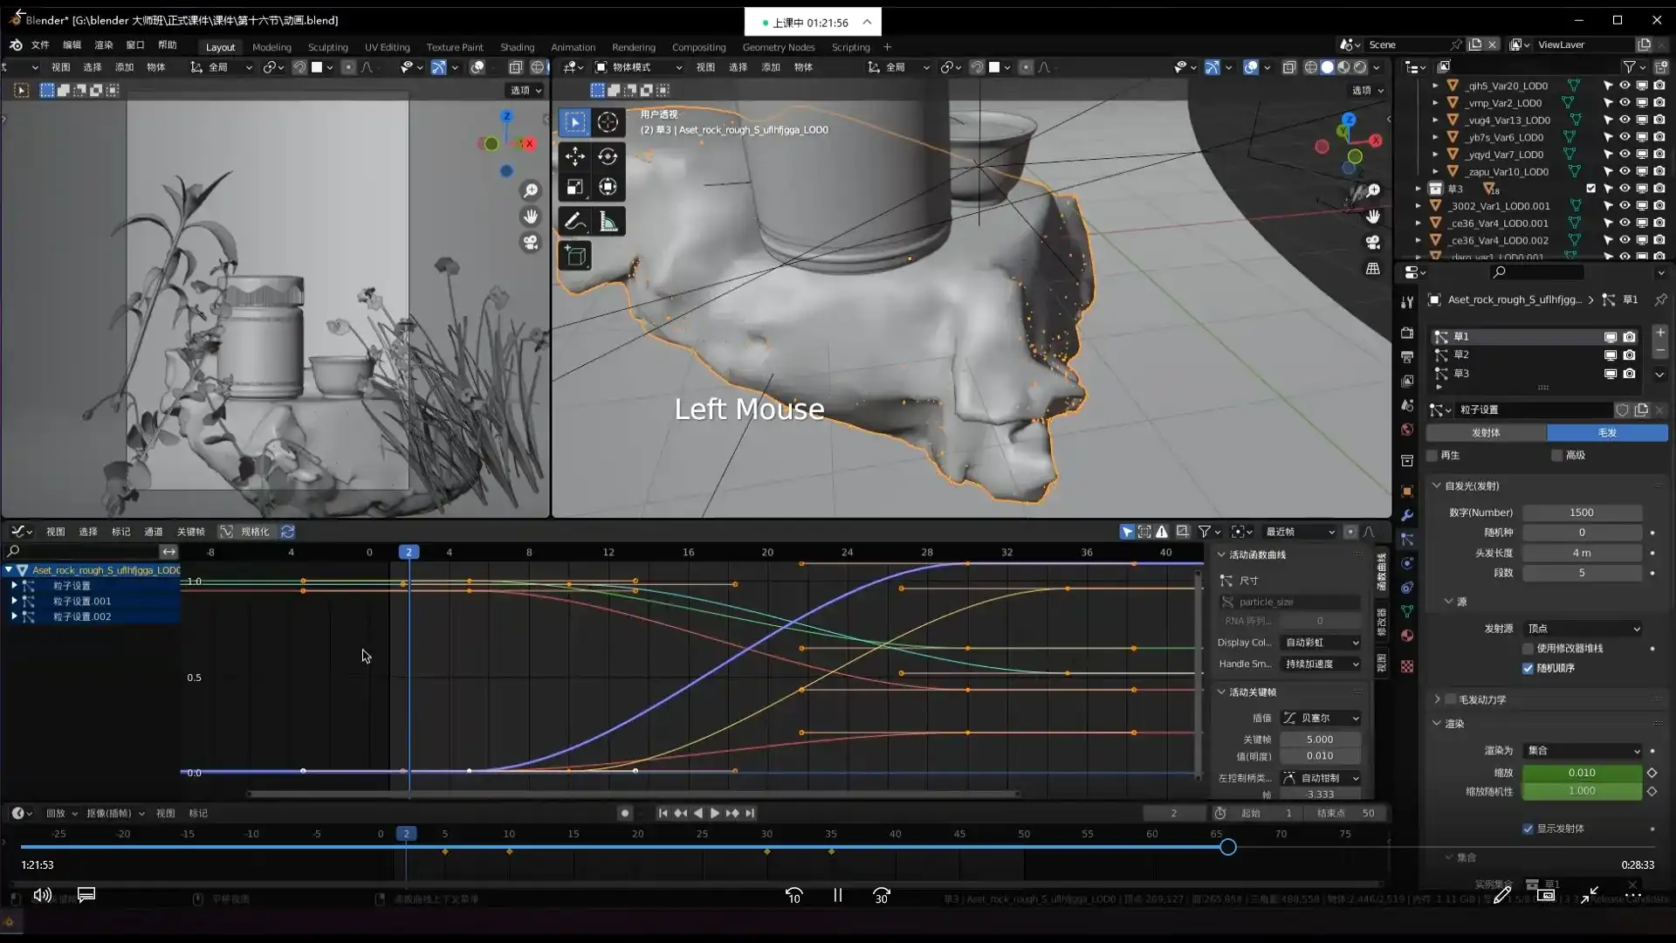Click the video skip forward 30 seconds icon
The image size is (1676, 943).
point(882,895)
